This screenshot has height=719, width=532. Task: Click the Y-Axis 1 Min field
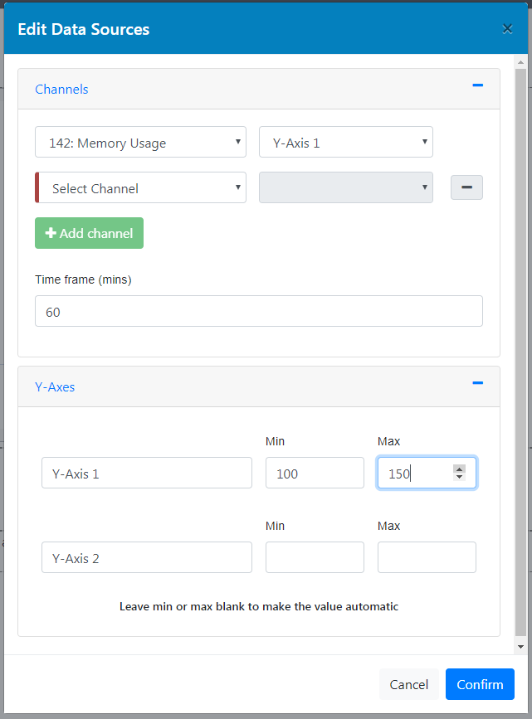tap(315, 473)
